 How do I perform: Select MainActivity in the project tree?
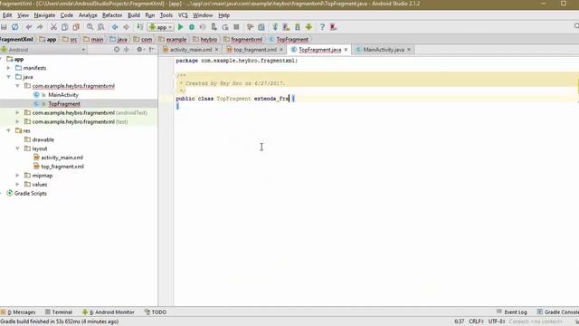pyautogui.click(x=63, y=95)
